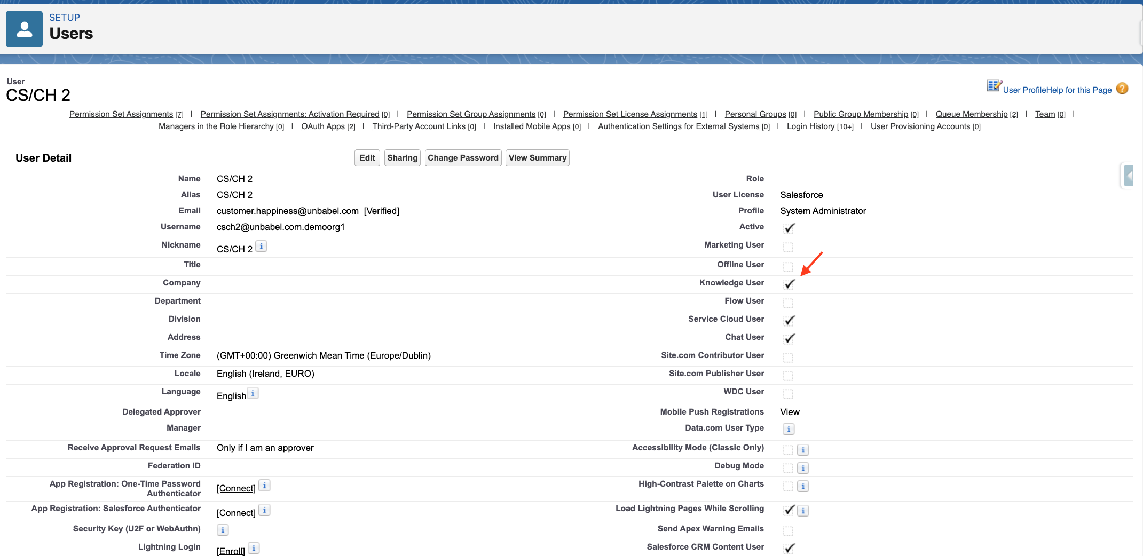
Task: Jump to Permission Set Assignments: Activation Required
Action: point(295,114)
